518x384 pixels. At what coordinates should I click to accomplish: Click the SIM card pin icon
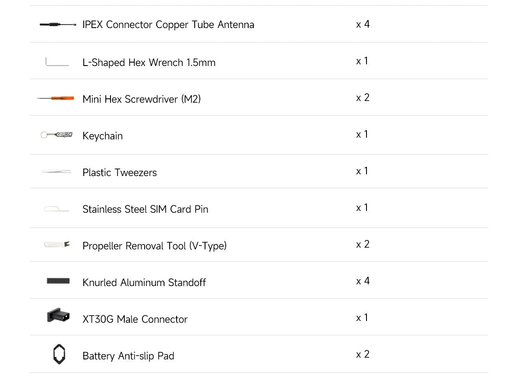(x=57, y=209)
